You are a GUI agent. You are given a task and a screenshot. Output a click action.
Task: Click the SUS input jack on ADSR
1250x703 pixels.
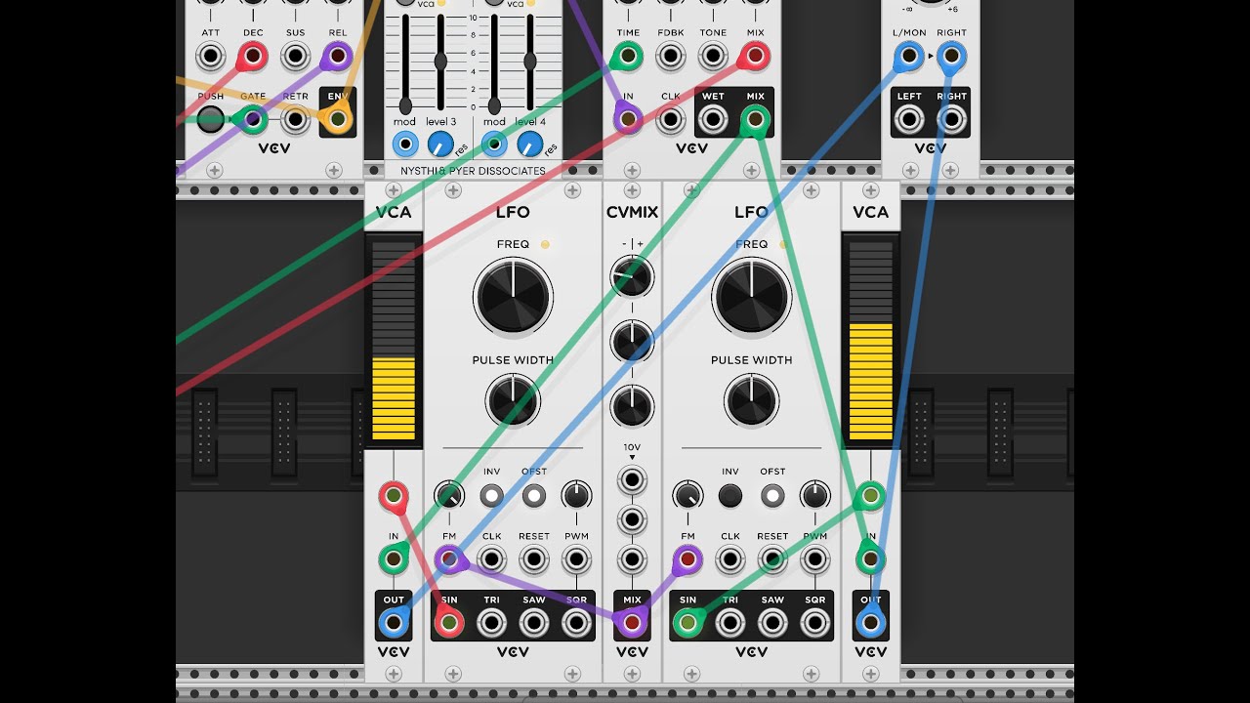coord(295,58)
